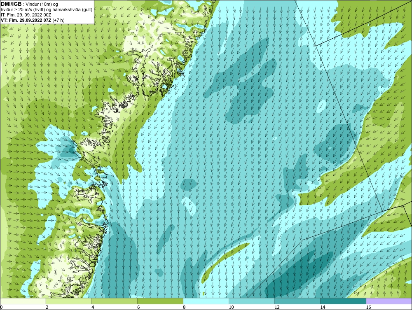Click the 'hviður > 25 m/s' legend description line

tap(47, 10)
